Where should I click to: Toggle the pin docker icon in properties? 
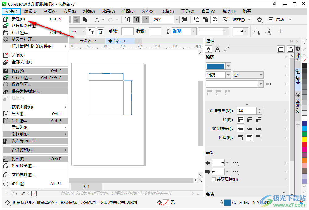pyautogui.click(x=290, y=49)
